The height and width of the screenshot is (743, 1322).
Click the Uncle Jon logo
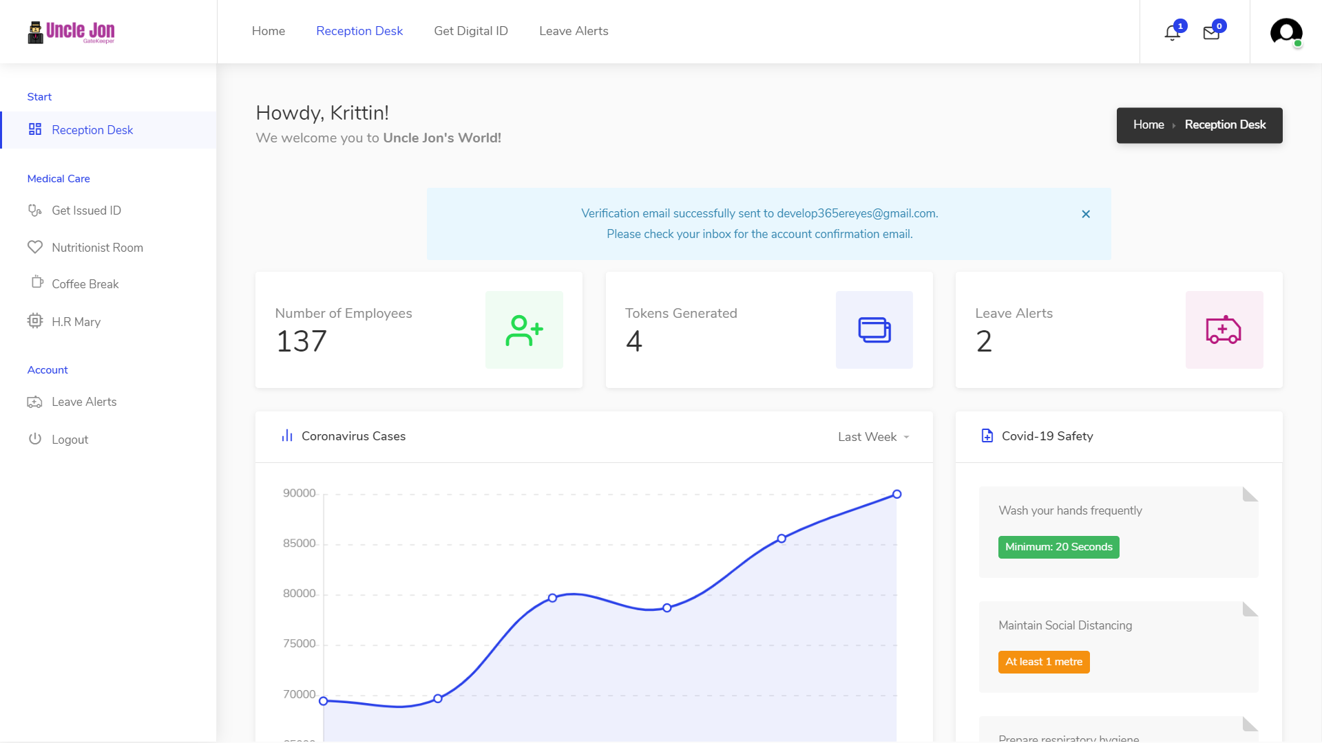click(72, 32)
